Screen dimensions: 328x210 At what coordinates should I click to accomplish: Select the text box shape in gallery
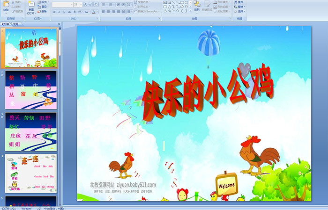tap(165, 2)
